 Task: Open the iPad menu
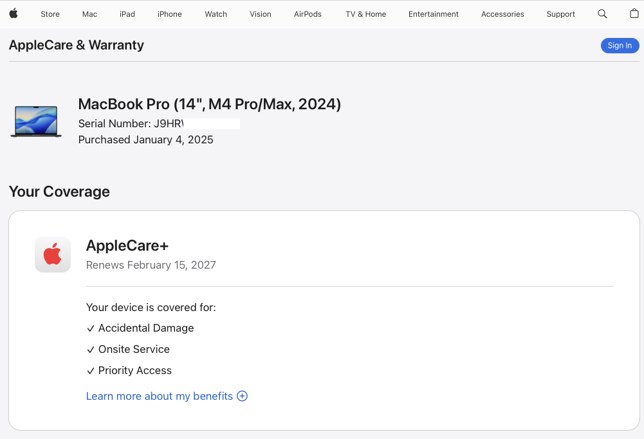pos(127,14)
